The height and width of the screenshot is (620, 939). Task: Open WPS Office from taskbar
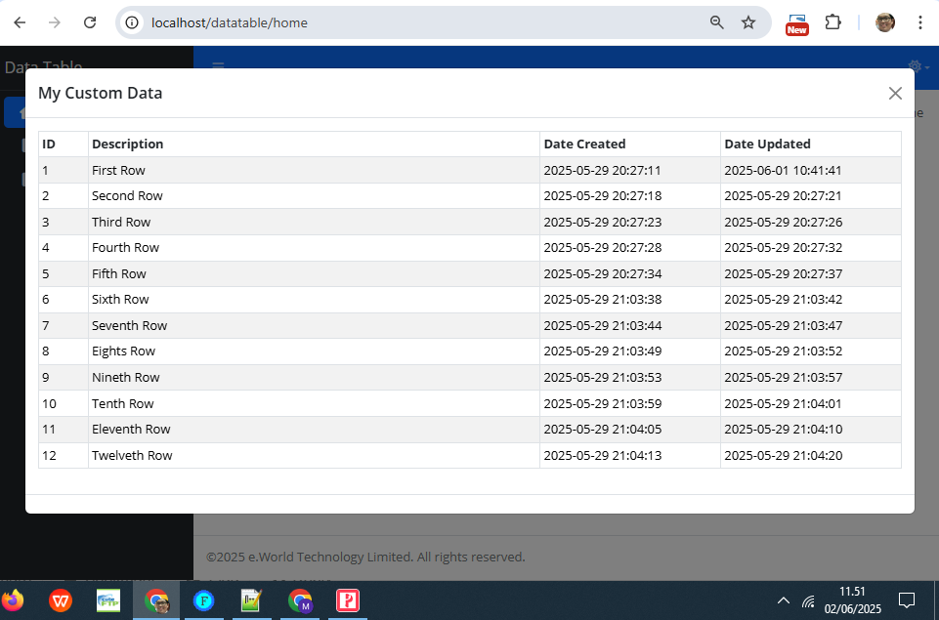point(61,600)
